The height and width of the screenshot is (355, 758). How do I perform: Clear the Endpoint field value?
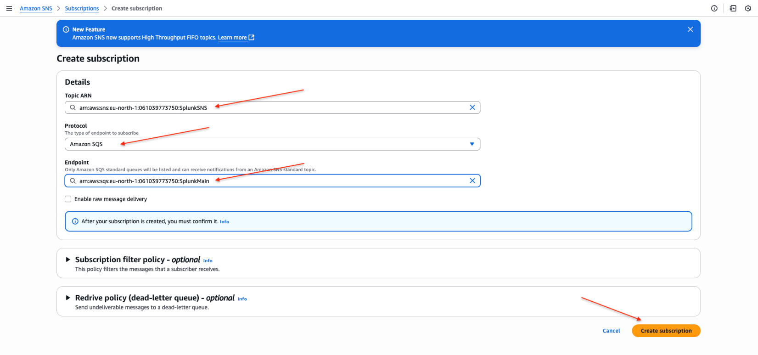click(x=472, y=181)
